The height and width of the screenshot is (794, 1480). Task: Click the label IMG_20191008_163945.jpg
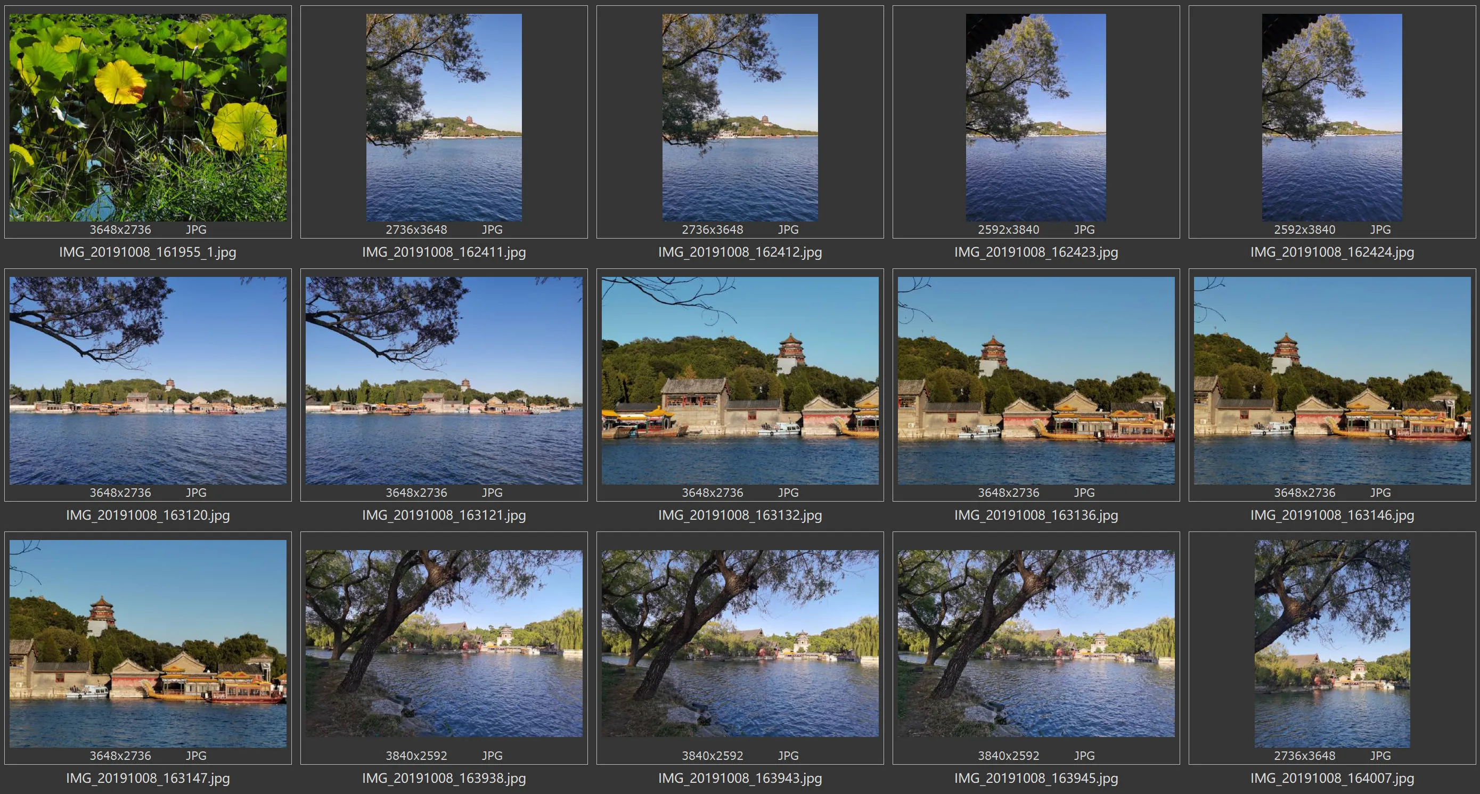click(1036, 779)
